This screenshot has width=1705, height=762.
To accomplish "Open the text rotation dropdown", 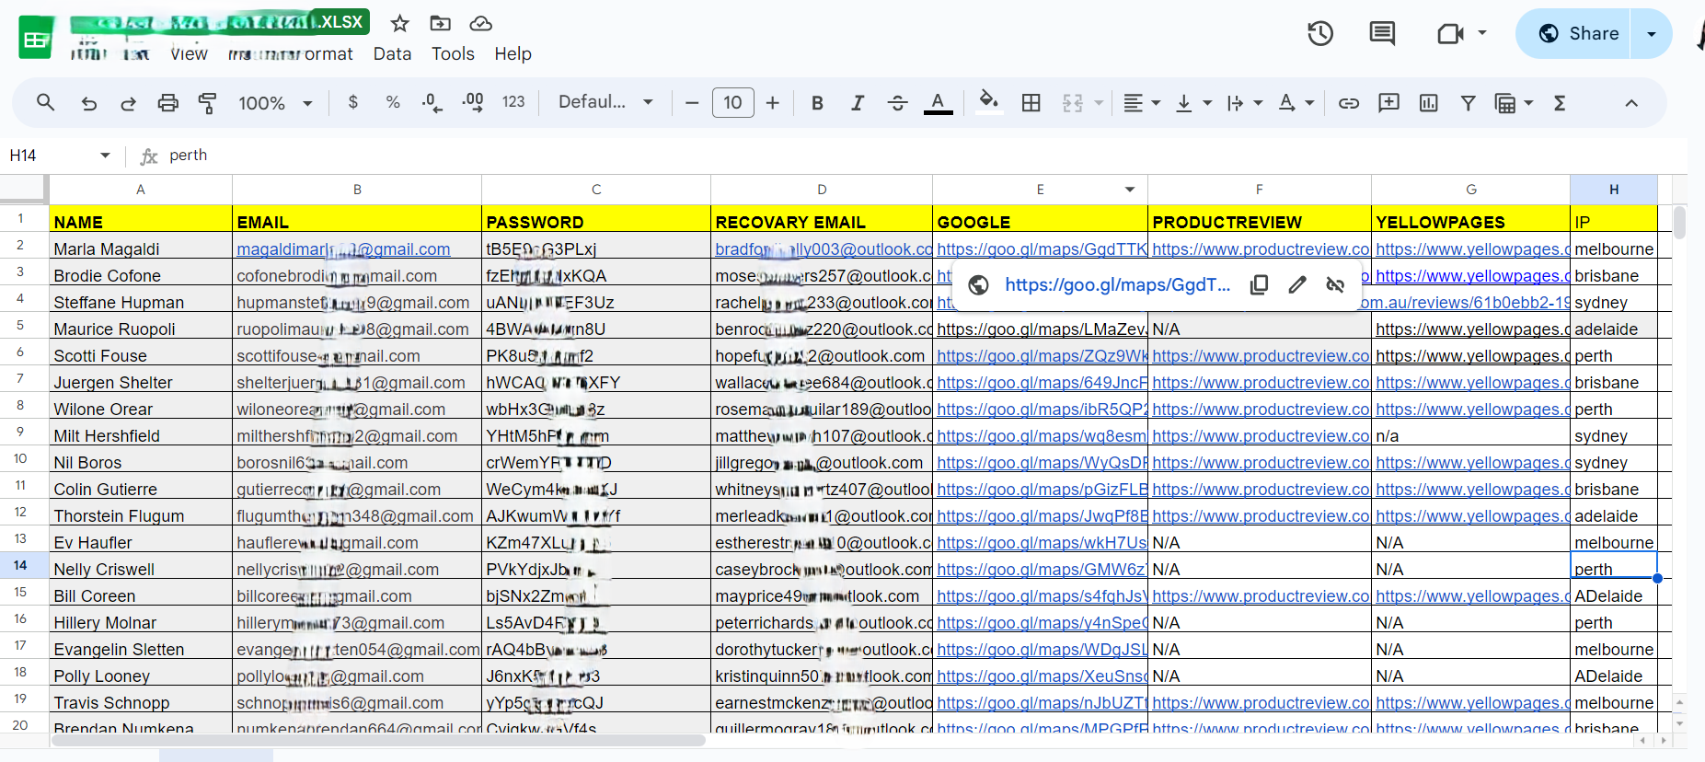I will [x=1296, y=103].
